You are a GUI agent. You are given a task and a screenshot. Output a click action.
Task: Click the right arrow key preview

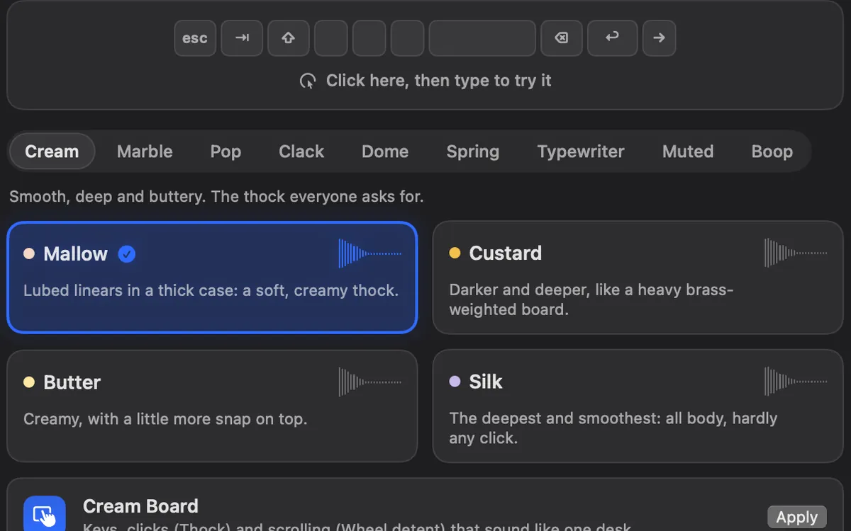coord(659,38)
